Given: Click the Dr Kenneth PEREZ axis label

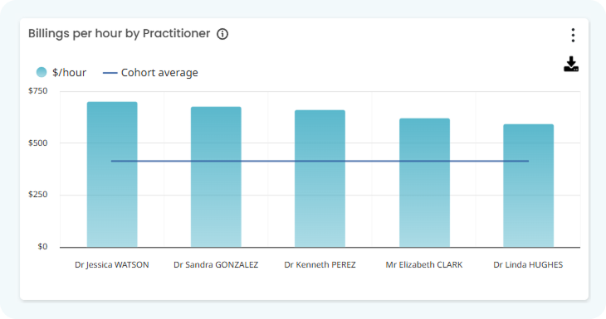Looking at the screenshot, I should (320, 265).
